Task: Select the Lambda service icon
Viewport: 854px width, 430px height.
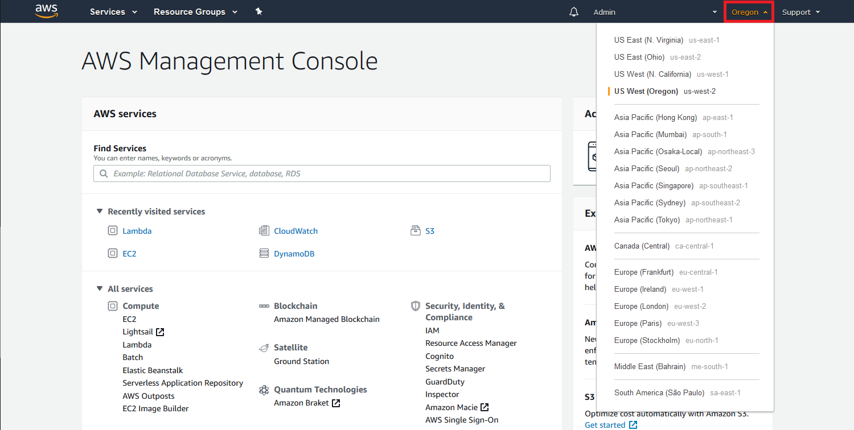Action: point(112,230)
